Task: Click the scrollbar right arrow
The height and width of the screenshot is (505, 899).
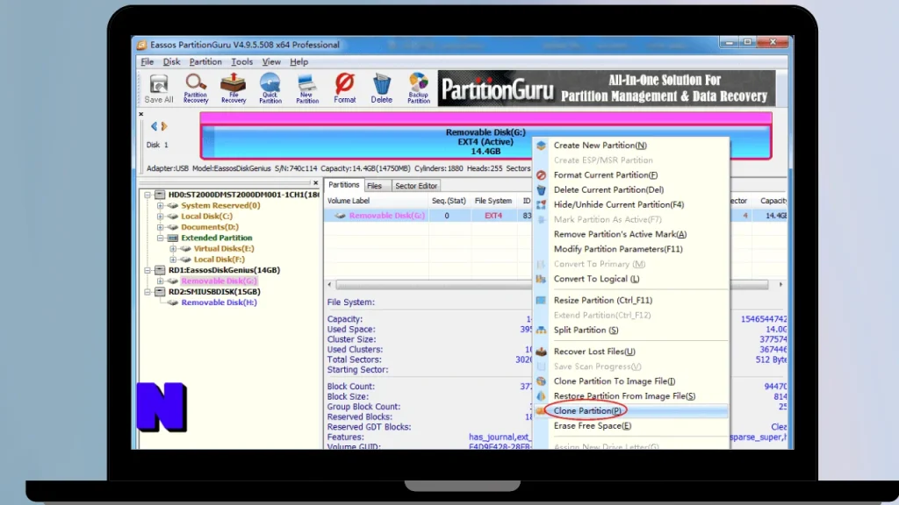Action: coord(780,285)
